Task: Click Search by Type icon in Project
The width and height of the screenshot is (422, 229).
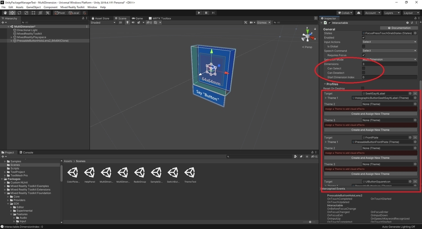Action: pos(296,156)
